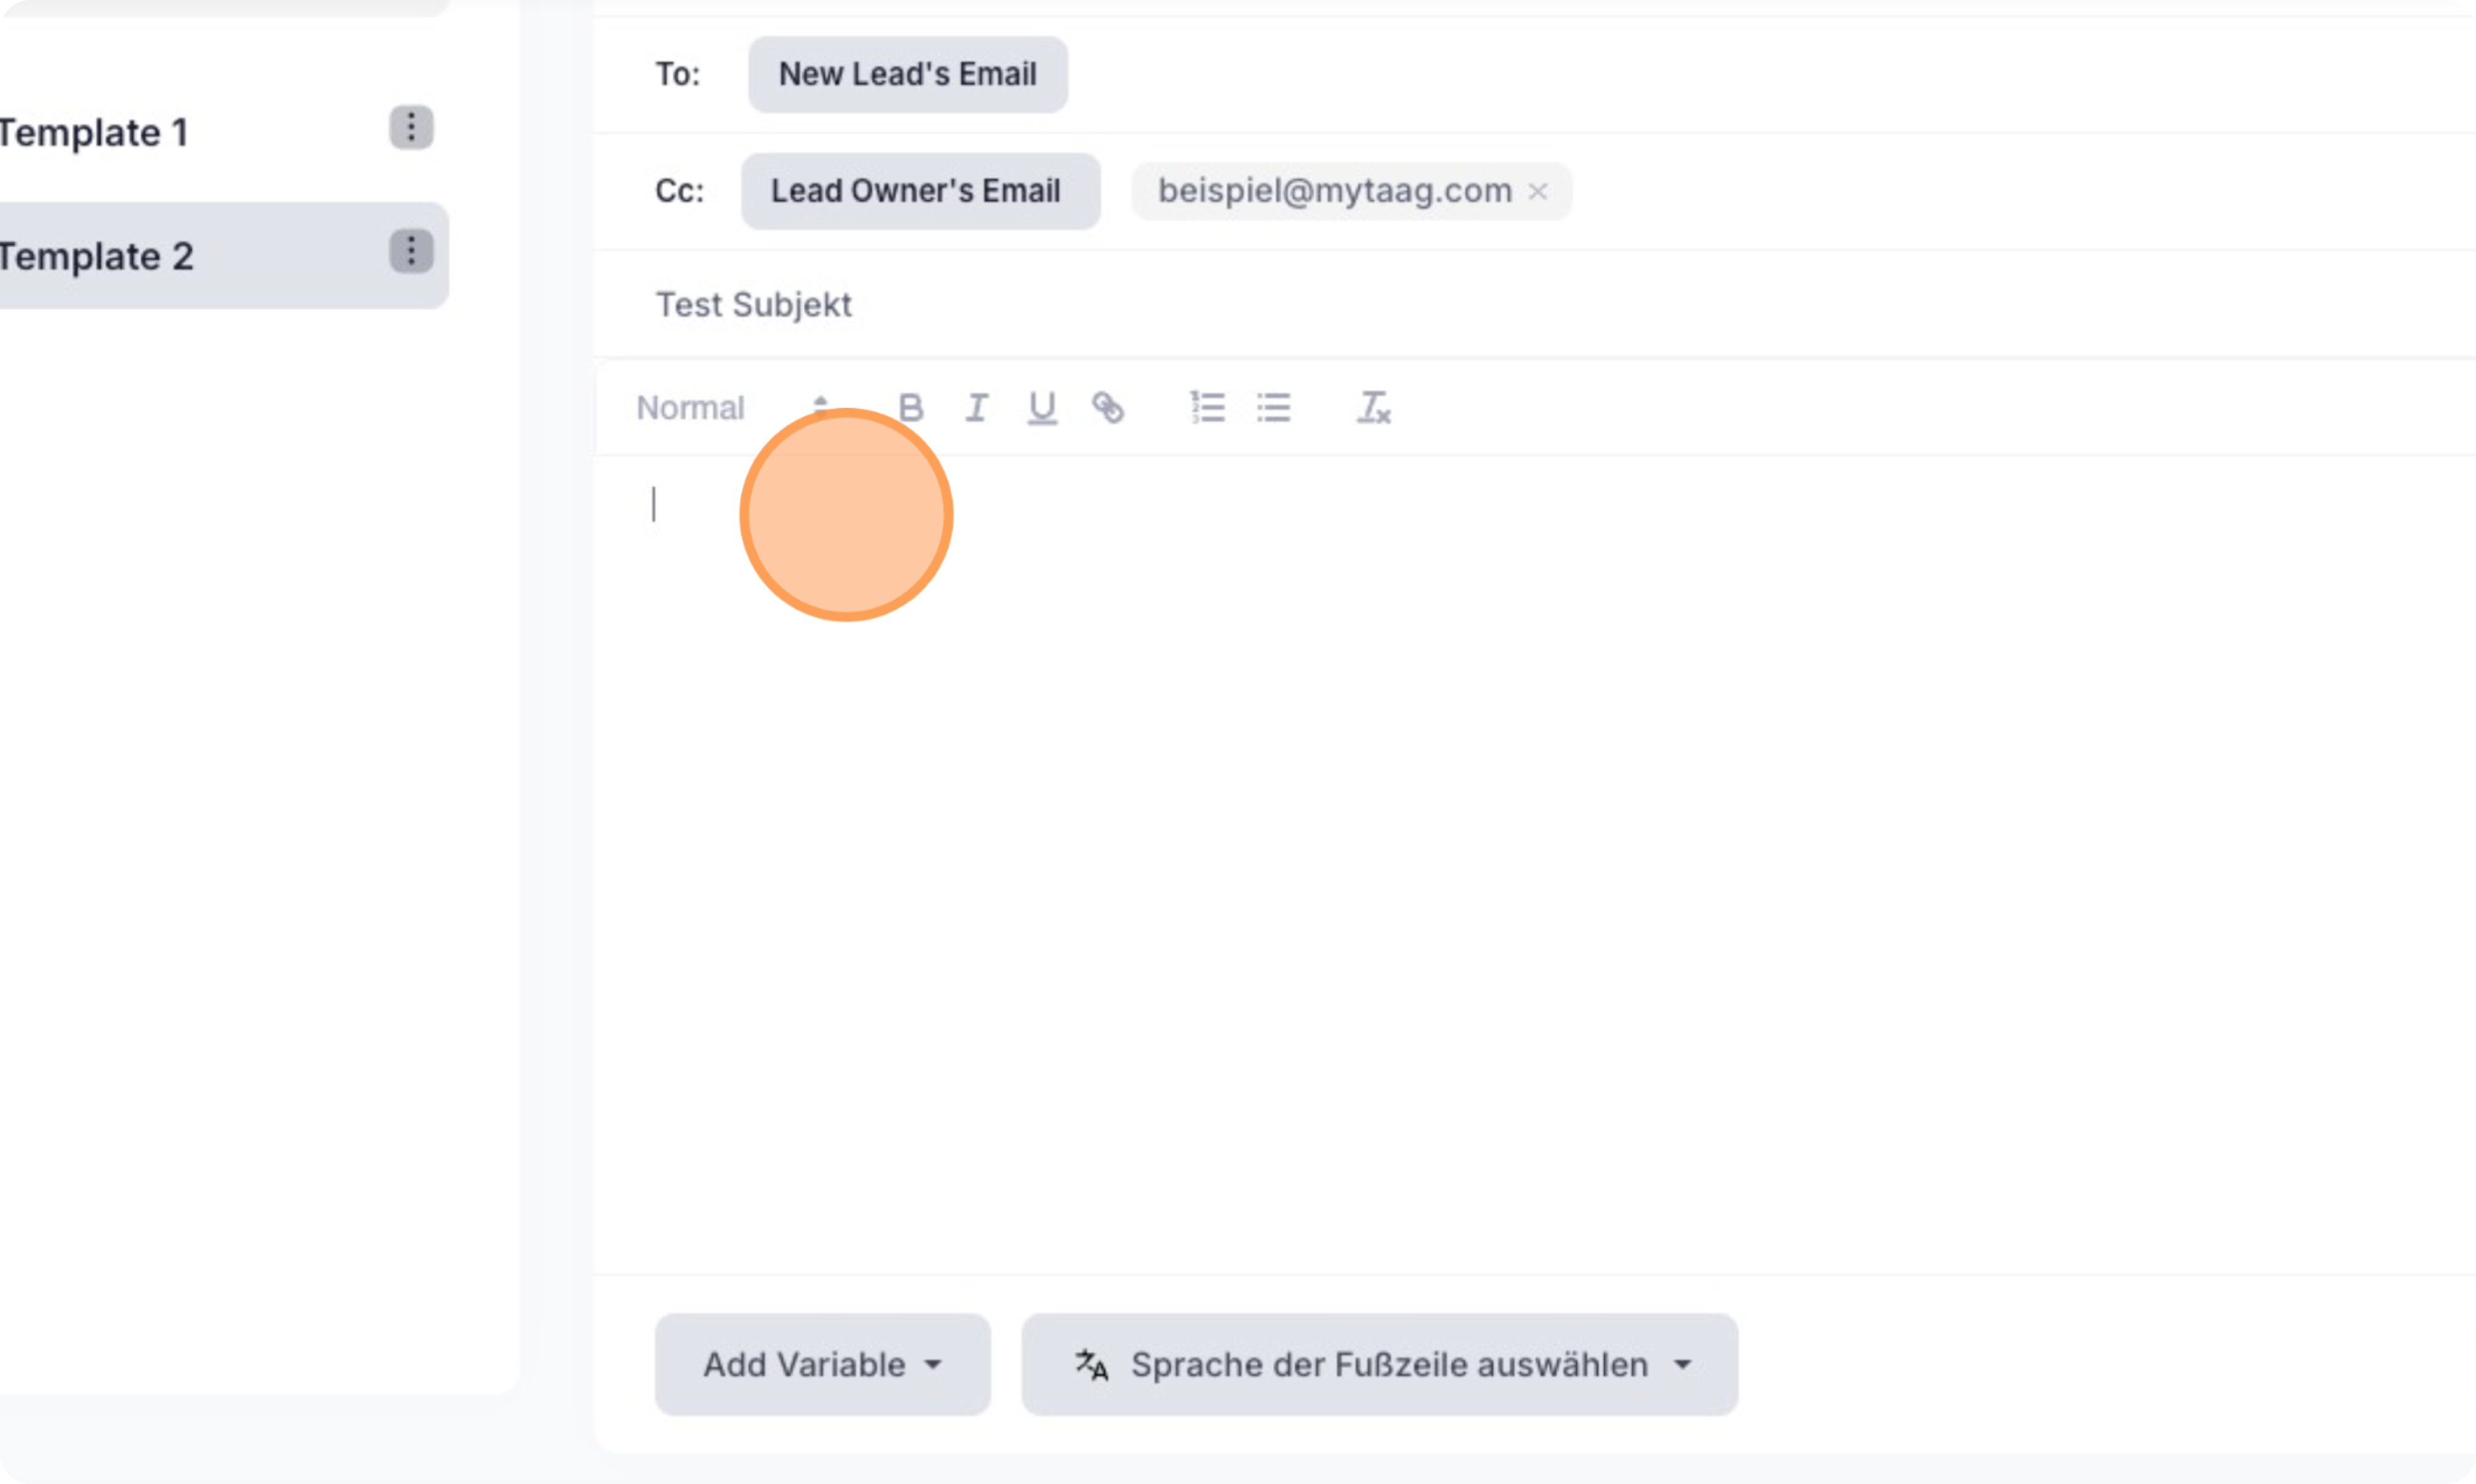Open Sprache der Fußzeile auswählen dropdown
This screenshot has height=1484, width=2476.
1379,1364
